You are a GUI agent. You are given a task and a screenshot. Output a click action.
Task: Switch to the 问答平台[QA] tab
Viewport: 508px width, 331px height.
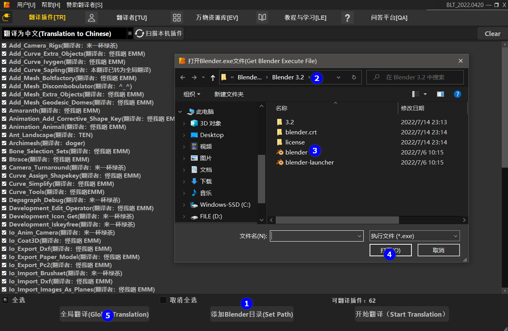click(x=389, y=17)
